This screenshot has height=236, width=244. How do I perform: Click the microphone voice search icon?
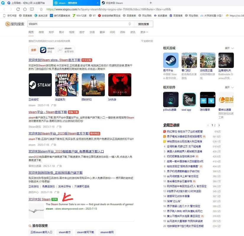[130, 24]
